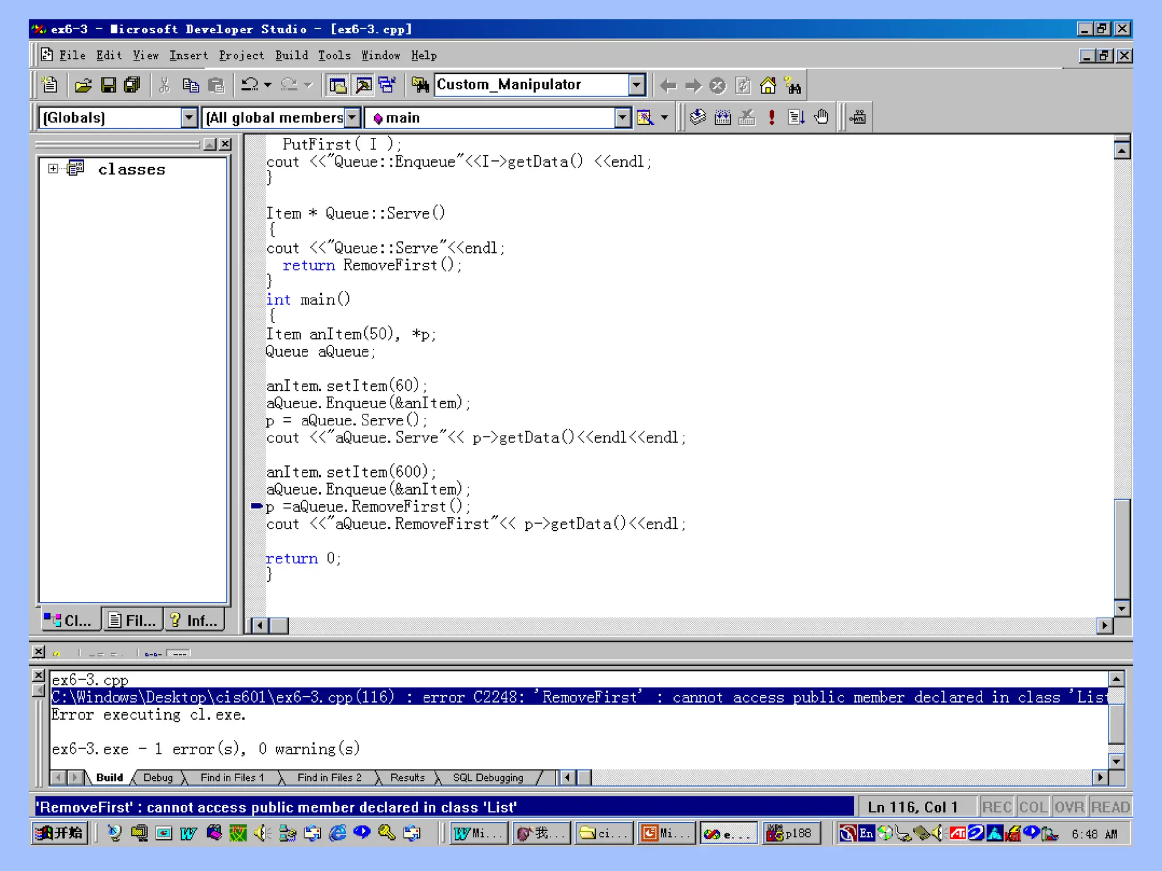Click the Save floppy disk icon
Screen dimensions: 1162x871
[108, 85]
